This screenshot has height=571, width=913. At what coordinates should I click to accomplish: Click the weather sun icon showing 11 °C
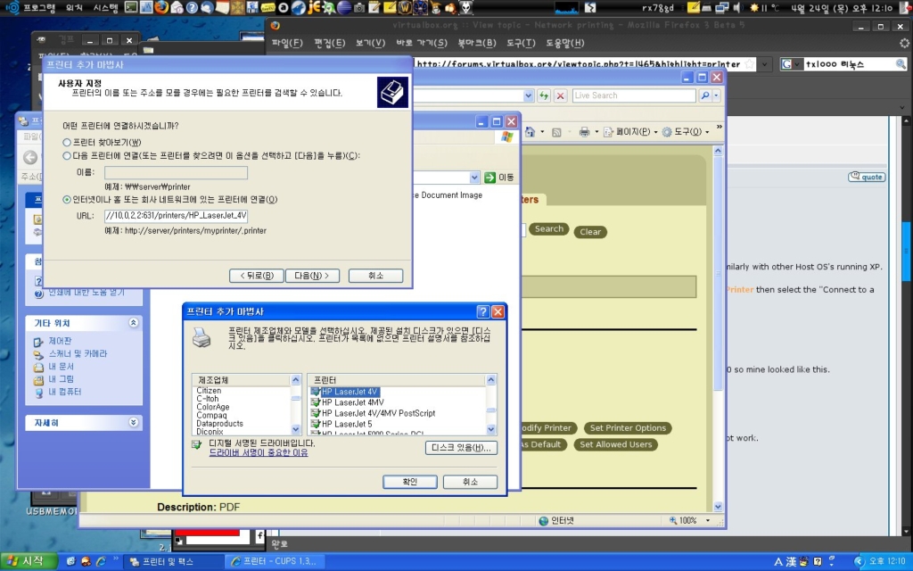[754, 7]
